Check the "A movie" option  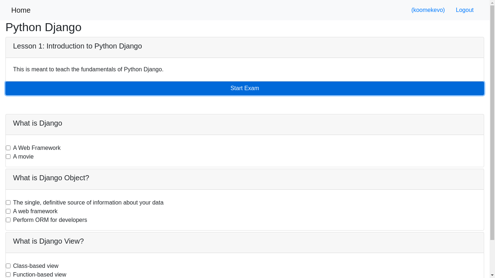(x=8, y=156)
